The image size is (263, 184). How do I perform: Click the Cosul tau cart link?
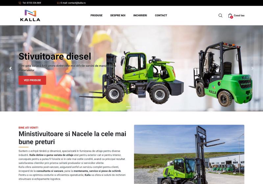tap(239, 15)
